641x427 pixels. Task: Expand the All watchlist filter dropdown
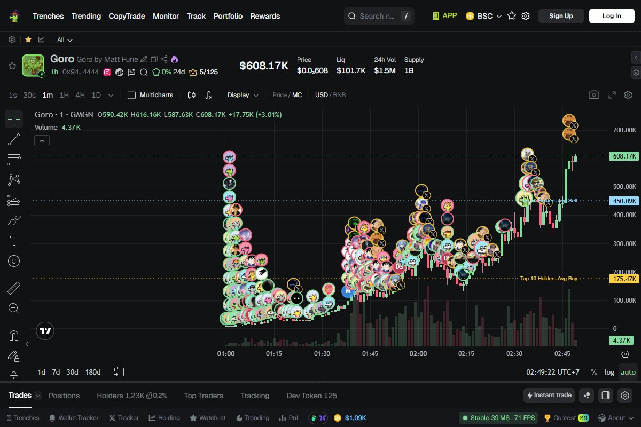pos(65,40)
